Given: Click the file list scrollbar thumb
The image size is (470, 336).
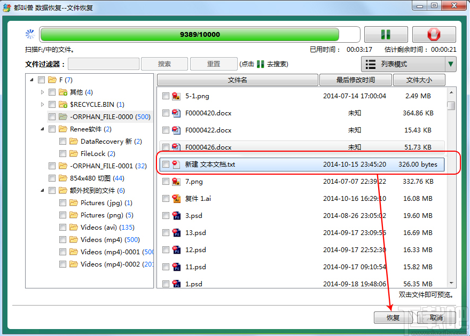Looking at the screenshot, I should [x=451, y=106].
